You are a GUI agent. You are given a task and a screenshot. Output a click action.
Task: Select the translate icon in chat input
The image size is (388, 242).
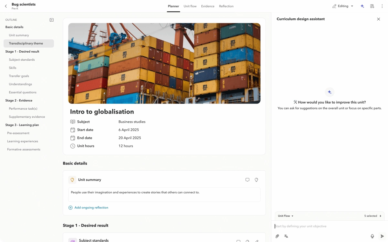click(x=286, y=236)
